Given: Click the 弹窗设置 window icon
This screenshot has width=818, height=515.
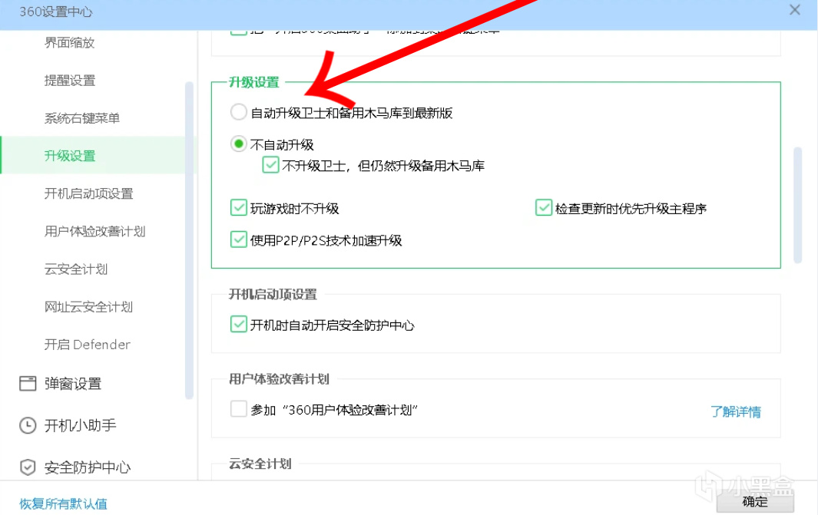Looking at the screenshot, I should tap(28, 384).
